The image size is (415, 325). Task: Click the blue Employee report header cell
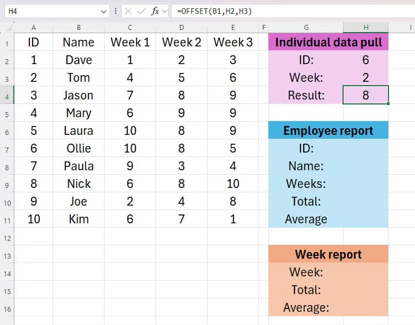click(328, 130)
